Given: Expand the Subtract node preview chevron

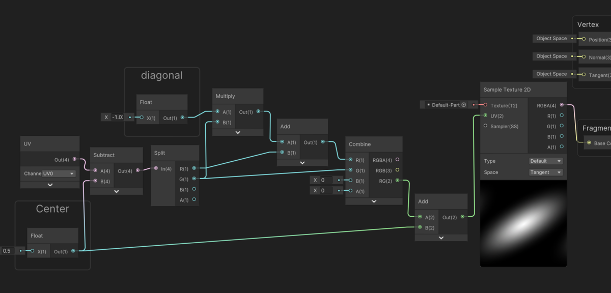Looking at the screenshot, I should [117, 191].
